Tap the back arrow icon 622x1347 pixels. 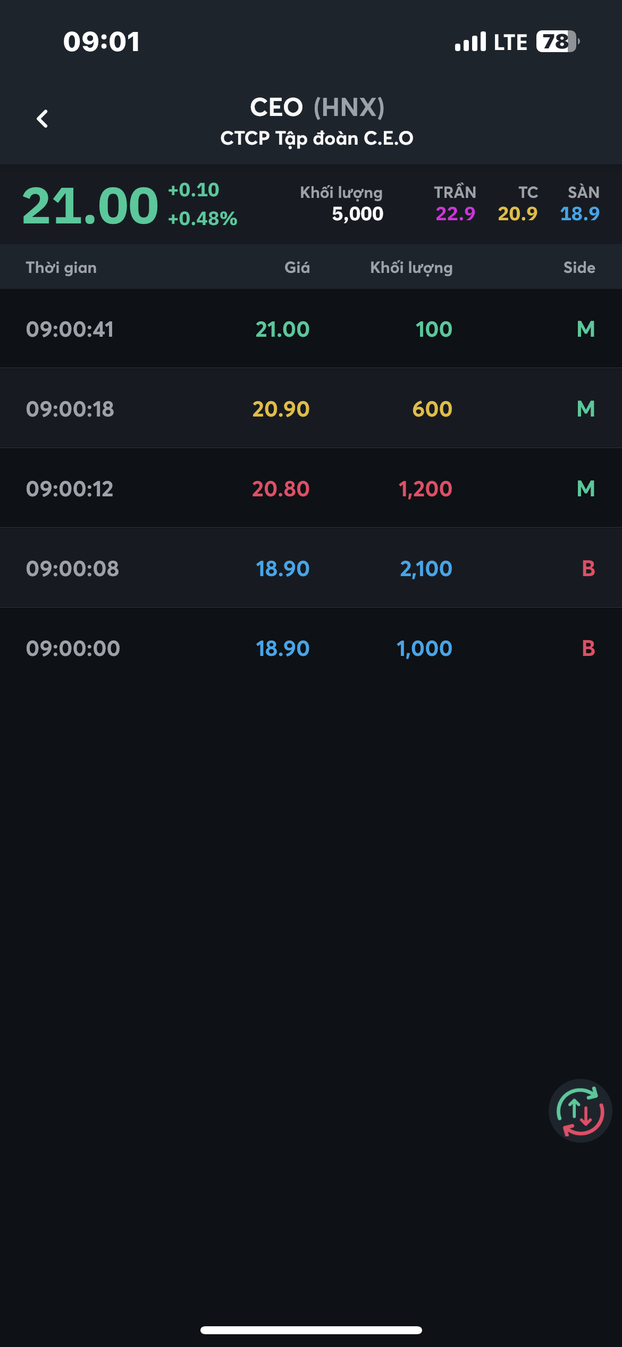tap(43, 119)
